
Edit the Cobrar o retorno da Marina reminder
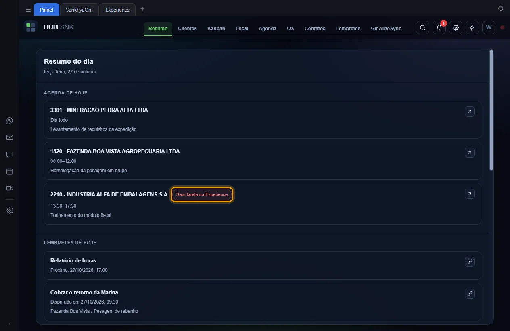click(470, 294)
